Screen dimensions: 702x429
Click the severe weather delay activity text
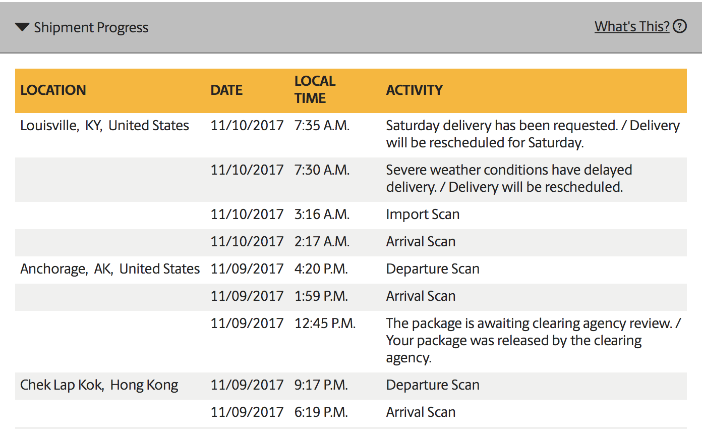pyautogui.click(x=509, y=178)
